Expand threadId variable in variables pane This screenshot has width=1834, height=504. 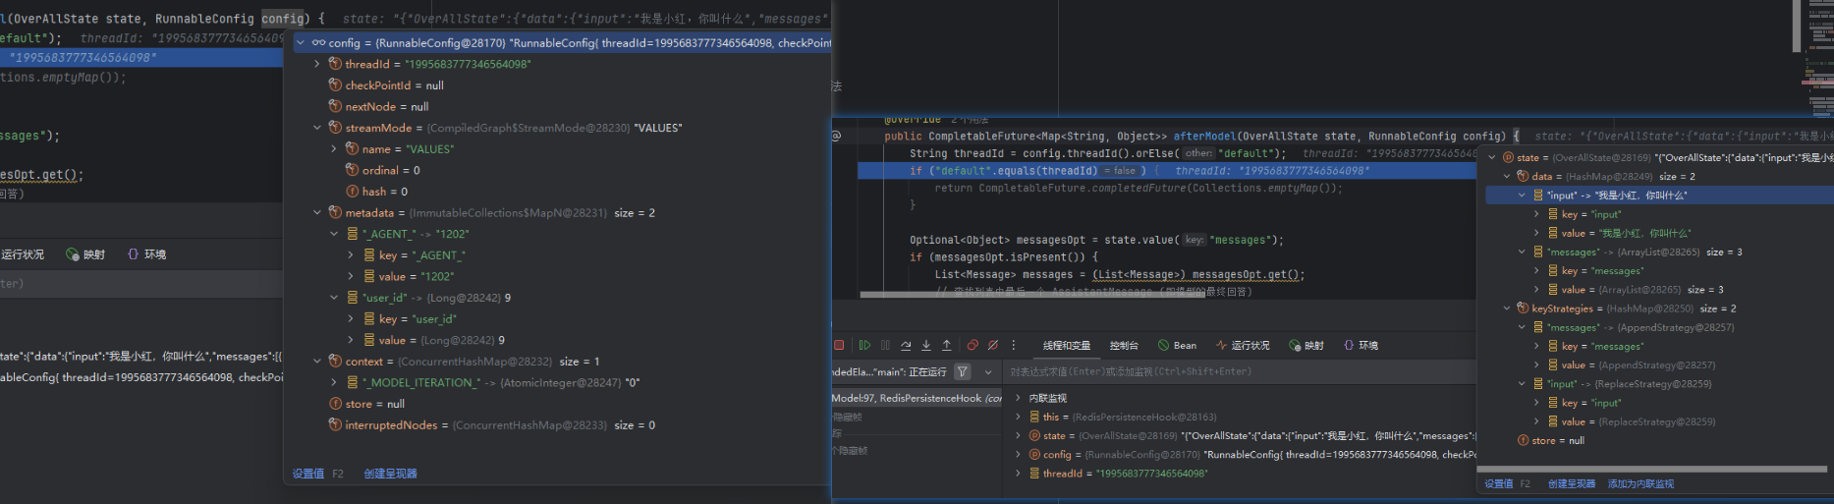click(1019, 474)
